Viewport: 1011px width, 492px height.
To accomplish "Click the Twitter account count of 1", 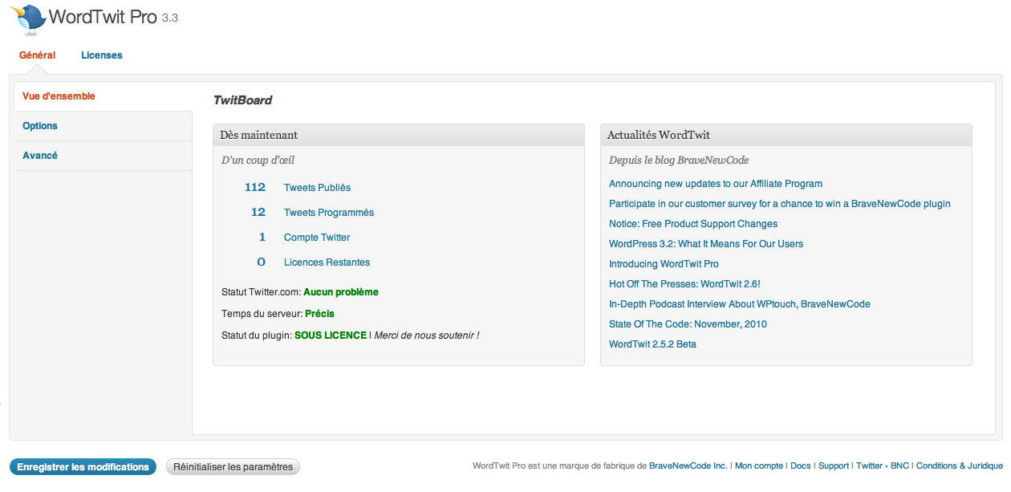I will [262, 237].
